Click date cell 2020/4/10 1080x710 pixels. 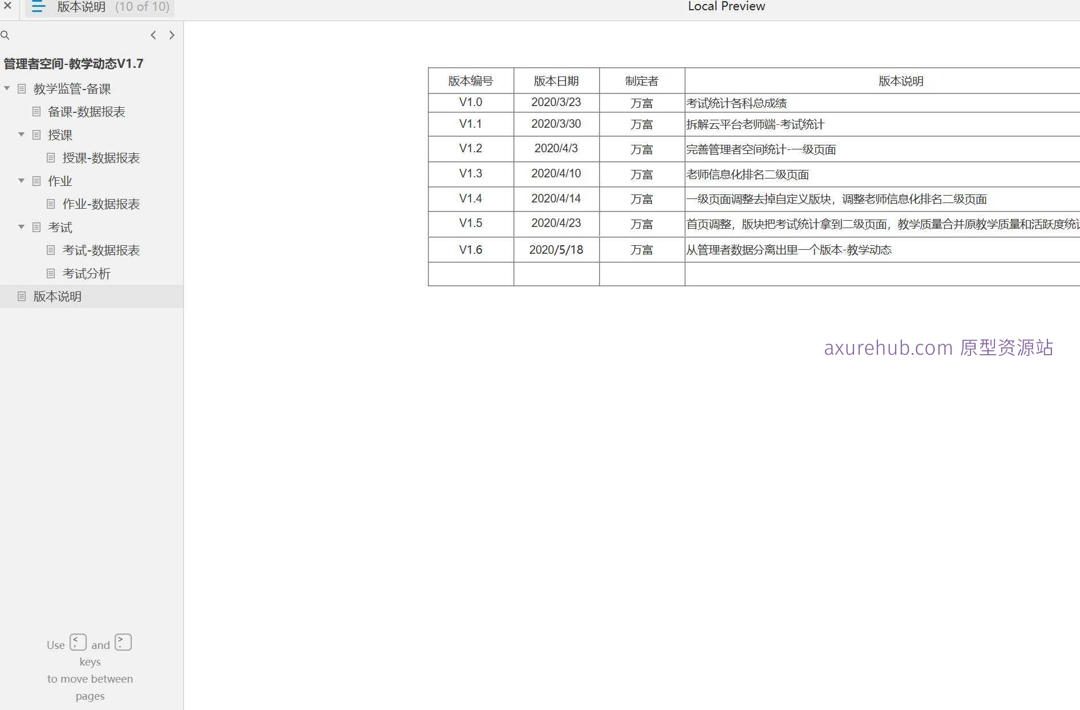(x=556, y=174)
